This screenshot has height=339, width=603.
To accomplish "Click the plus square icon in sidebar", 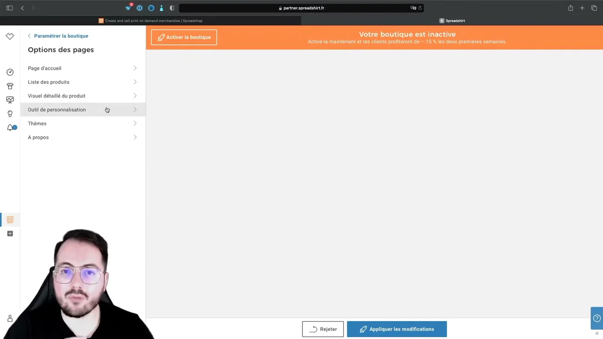I will click(10, 234).
